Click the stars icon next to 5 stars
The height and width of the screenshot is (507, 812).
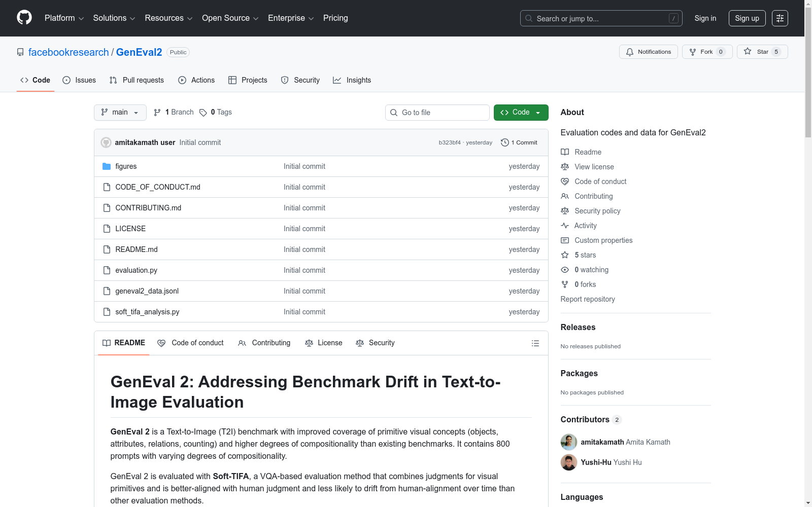(565, 255)
